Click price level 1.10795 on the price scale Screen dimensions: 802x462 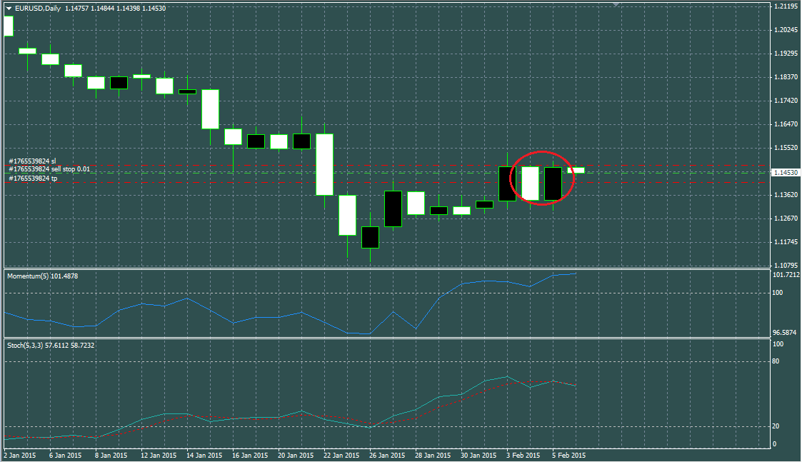786,265
